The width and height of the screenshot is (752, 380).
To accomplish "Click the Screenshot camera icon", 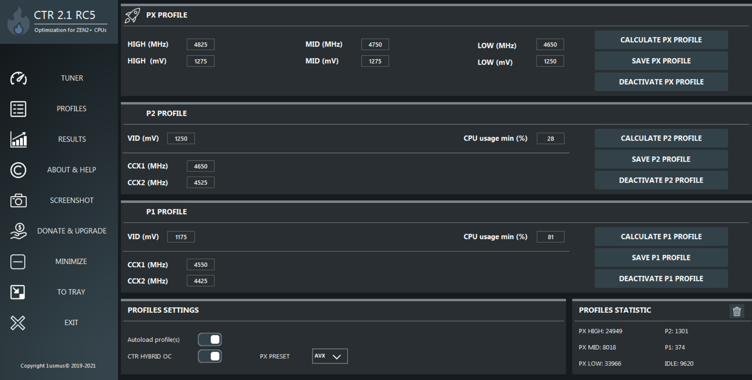I will tap(18, 201).
